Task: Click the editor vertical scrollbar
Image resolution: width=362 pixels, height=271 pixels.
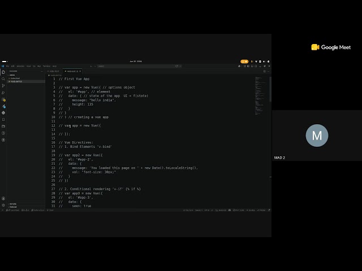Action: point(270,89)
